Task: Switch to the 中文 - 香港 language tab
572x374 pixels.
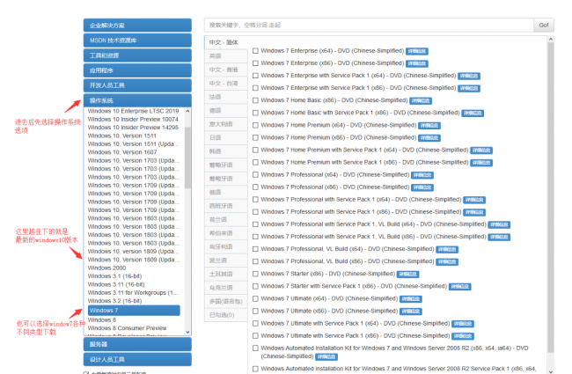Action: 226,70
